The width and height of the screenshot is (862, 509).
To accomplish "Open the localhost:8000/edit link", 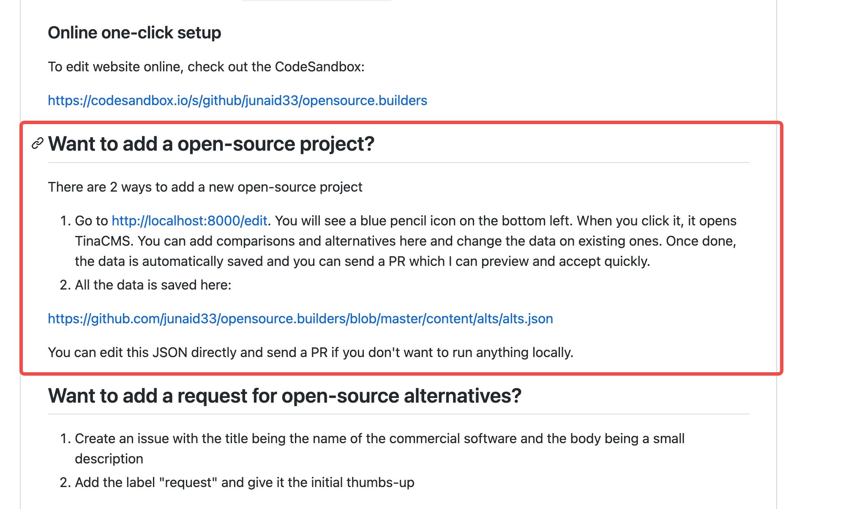I will (189, 221).
